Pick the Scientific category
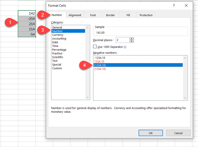The height and width of the screenshot is (147, 198). pos(68,57)
